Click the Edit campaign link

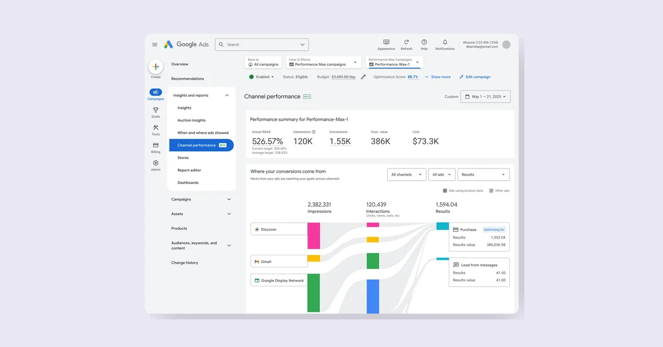[x=475, y=77]
